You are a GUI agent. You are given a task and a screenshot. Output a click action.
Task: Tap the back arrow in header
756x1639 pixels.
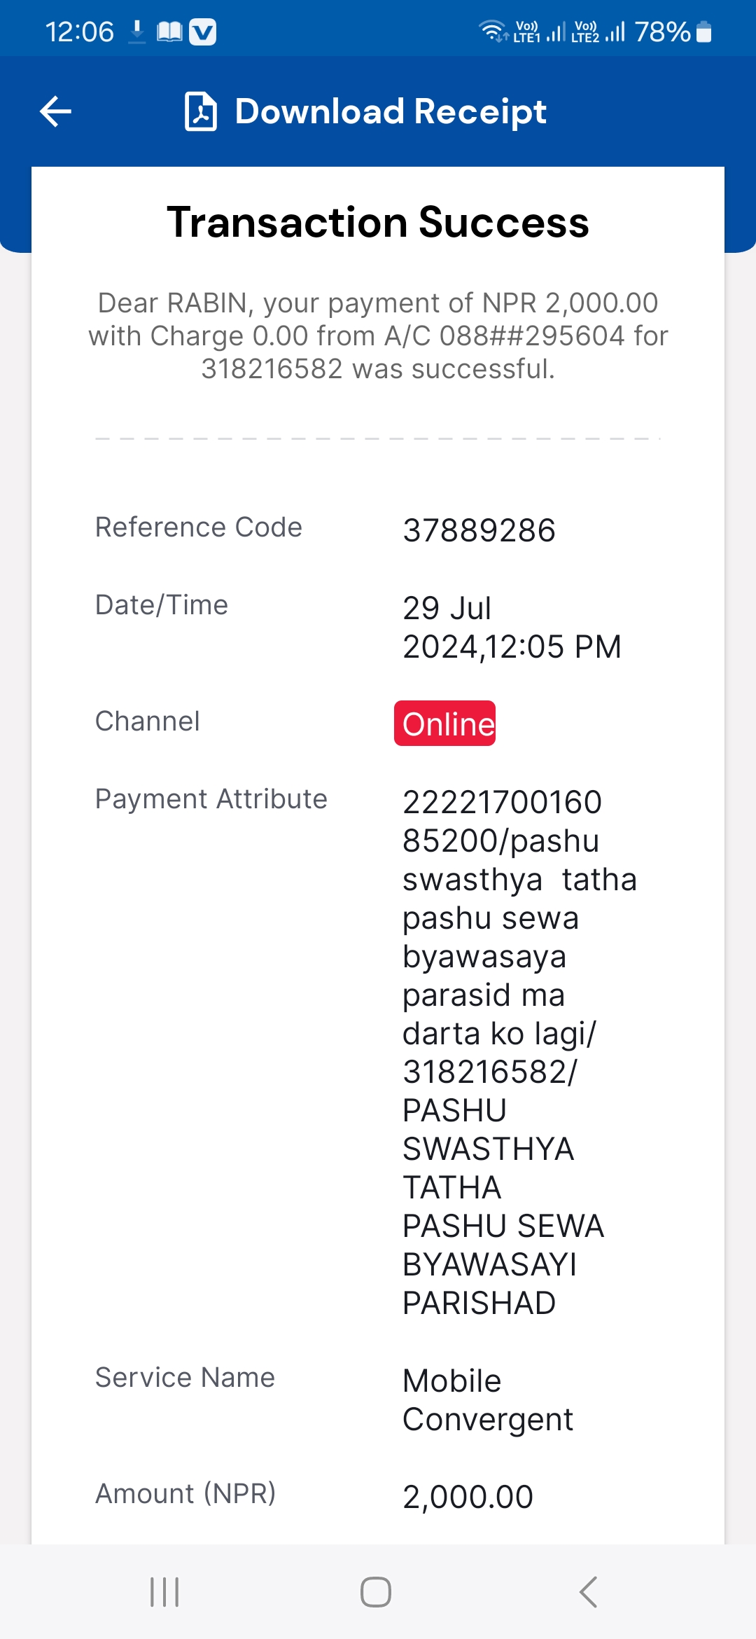point(56,111)
